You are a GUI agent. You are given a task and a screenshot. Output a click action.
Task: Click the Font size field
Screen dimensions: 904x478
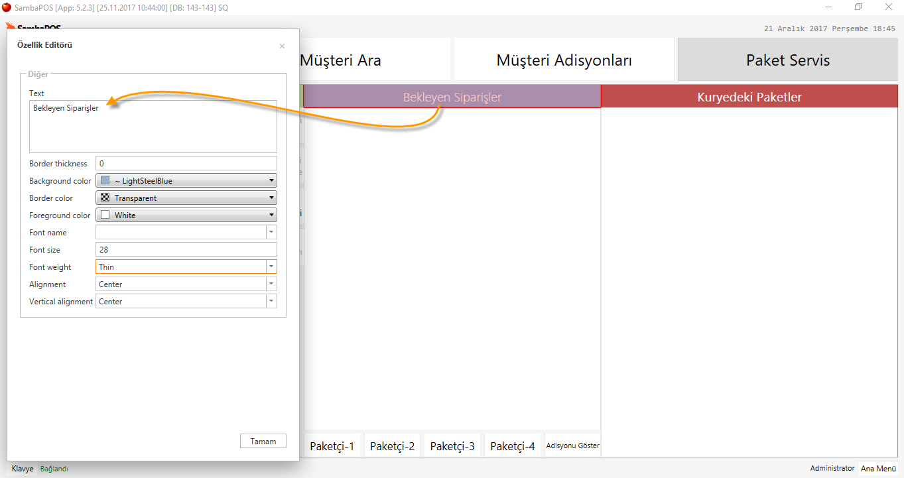click(x=186, y=249)
